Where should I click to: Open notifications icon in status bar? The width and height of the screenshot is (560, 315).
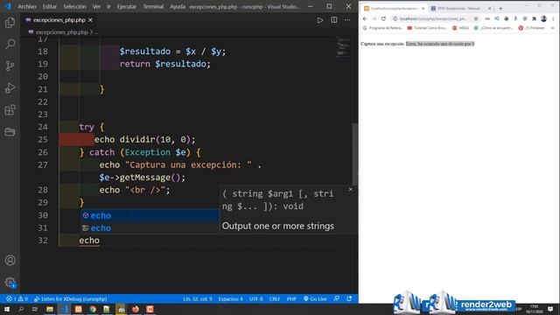(x=349, y=299)
